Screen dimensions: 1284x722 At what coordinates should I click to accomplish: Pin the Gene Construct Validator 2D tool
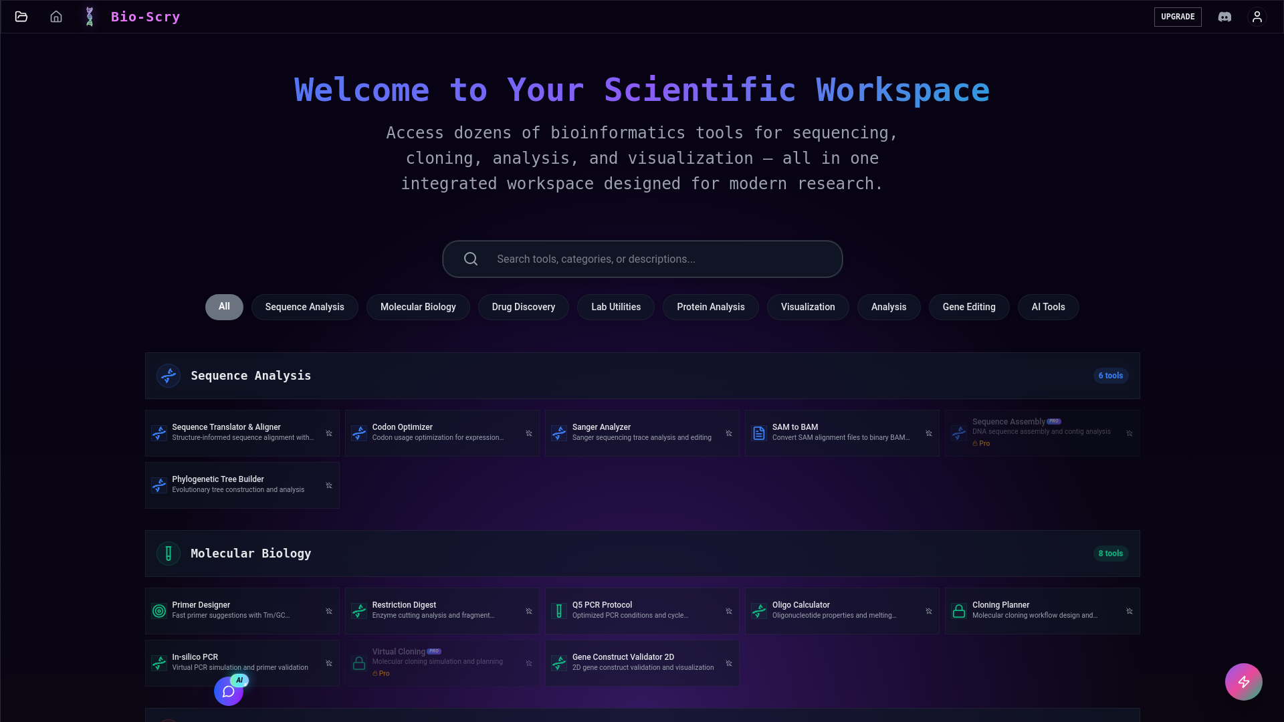coord(729,663)
